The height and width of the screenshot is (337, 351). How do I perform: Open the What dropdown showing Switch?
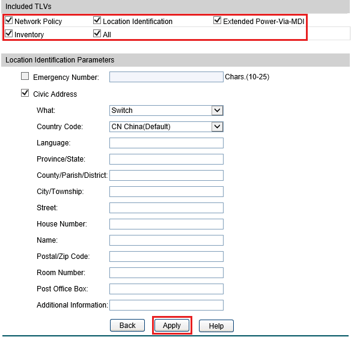[166, 111]
